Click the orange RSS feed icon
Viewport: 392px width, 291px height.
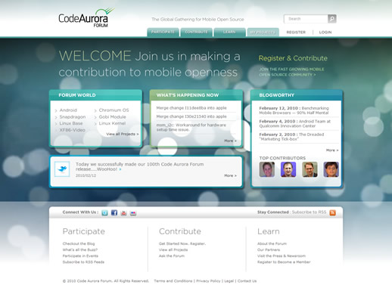(333, 212)
